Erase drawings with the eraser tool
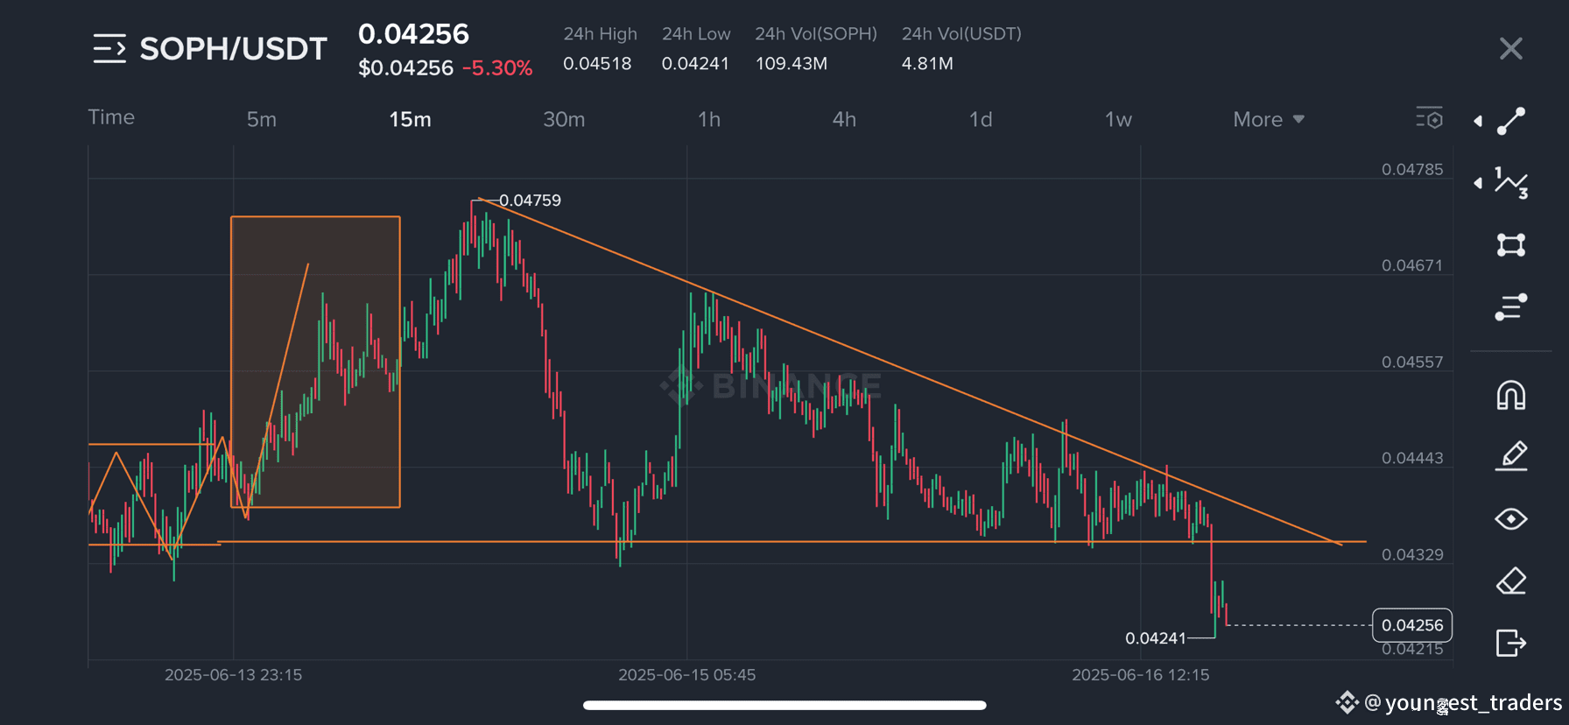Image resolution: width=1569 pixels, height=725 pixels. pos(1511,581)
